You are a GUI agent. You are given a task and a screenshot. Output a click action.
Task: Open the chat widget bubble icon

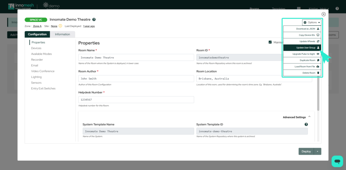pos(337,161)
